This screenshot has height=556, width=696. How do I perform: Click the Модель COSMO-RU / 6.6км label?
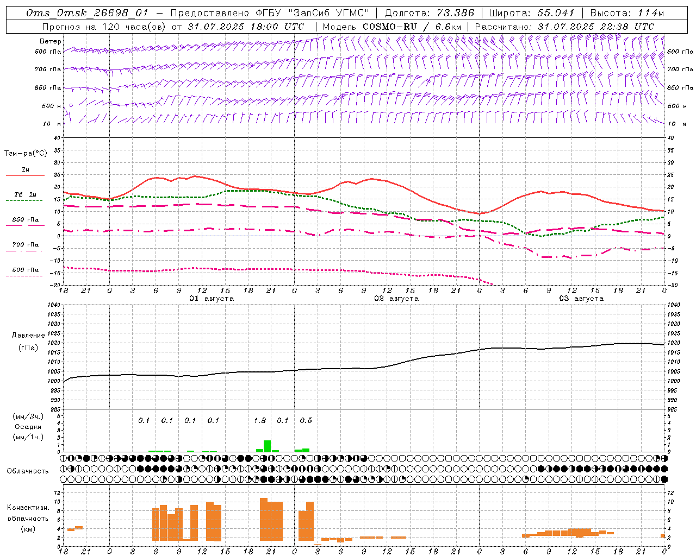click(392, 27)
